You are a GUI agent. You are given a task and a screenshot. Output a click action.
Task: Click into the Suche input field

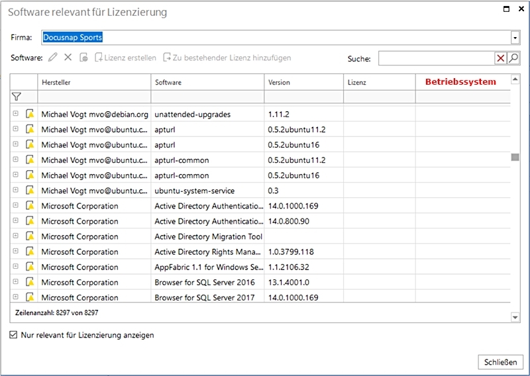point(436,59)
